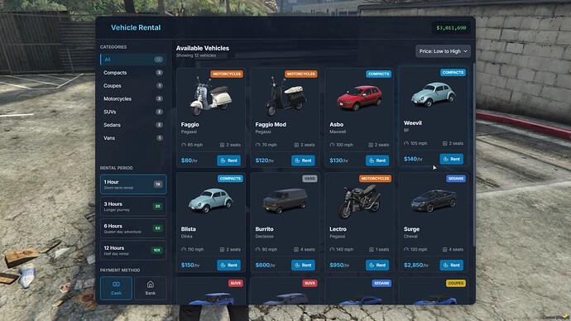The height and width of the screenshot is (321, 571).
Task: Click the Surge sedan image
Action: coord(434,200)
